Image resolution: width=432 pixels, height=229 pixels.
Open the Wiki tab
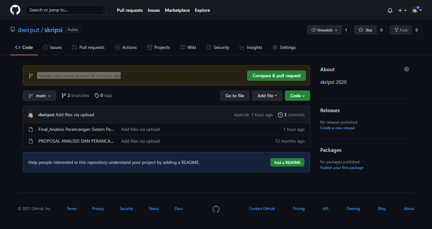click(x=188, y=47)
